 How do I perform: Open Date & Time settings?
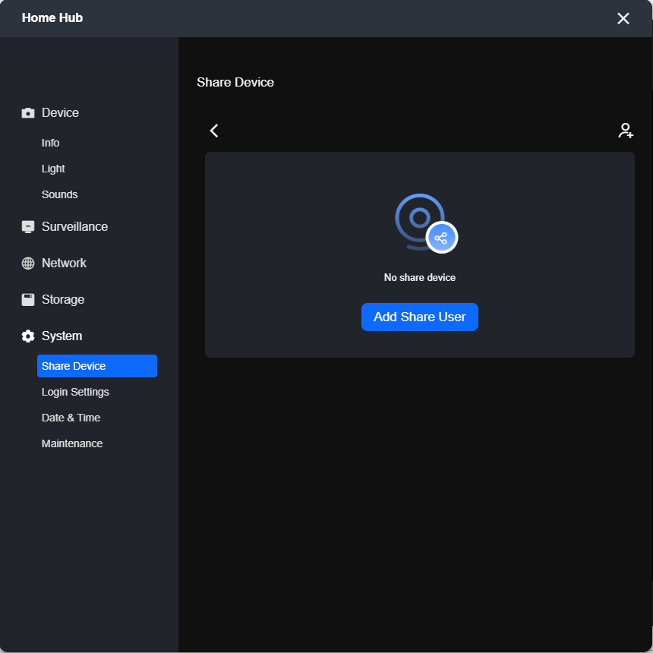[x=71, y=418]
